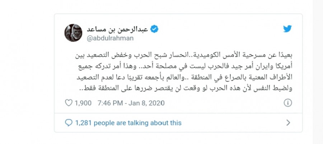The width and height of the screenshot is (323, 144).
Task: Open the tweet info circle icon
Action: click(288, 103)
